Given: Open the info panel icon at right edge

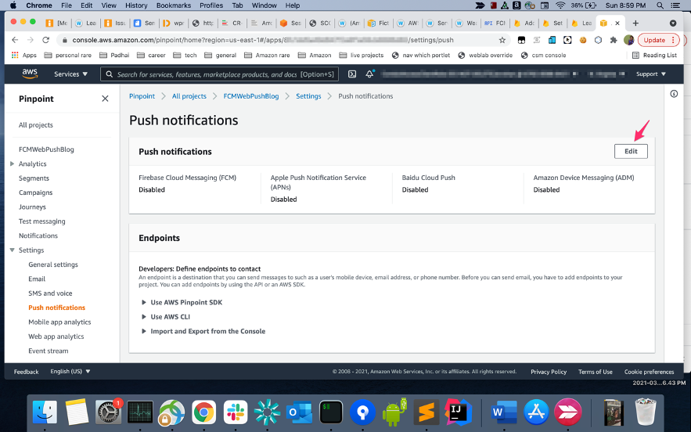Looking at the screenshot, I should point(674,93).
